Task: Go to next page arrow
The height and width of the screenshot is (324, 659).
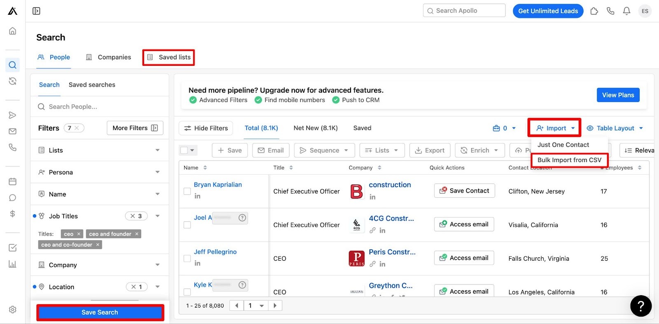Action: [275, 305]
